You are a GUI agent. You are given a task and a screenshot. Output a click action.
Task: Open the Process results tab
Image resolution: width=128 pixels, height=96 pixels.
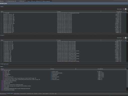pos(23,93)
